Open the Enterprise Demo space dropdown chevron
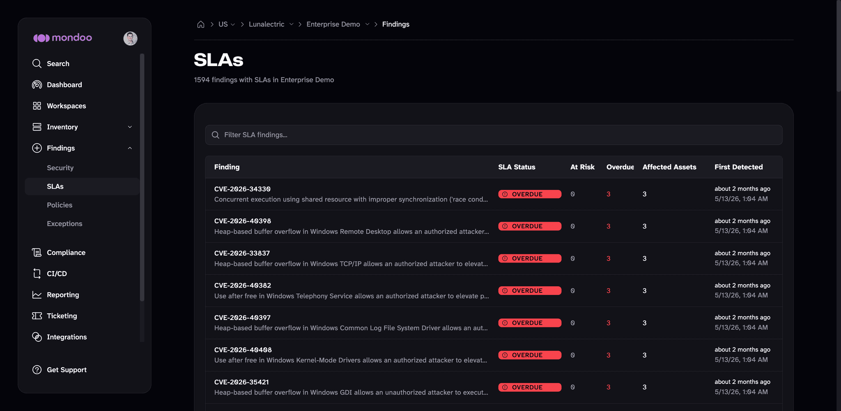841x411 pixels. pyautogui.click(x=367, y=24)
